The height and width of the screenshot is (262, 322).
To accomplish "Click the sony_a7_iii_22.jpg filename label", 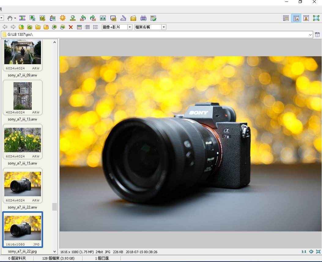I will [23, 251].
